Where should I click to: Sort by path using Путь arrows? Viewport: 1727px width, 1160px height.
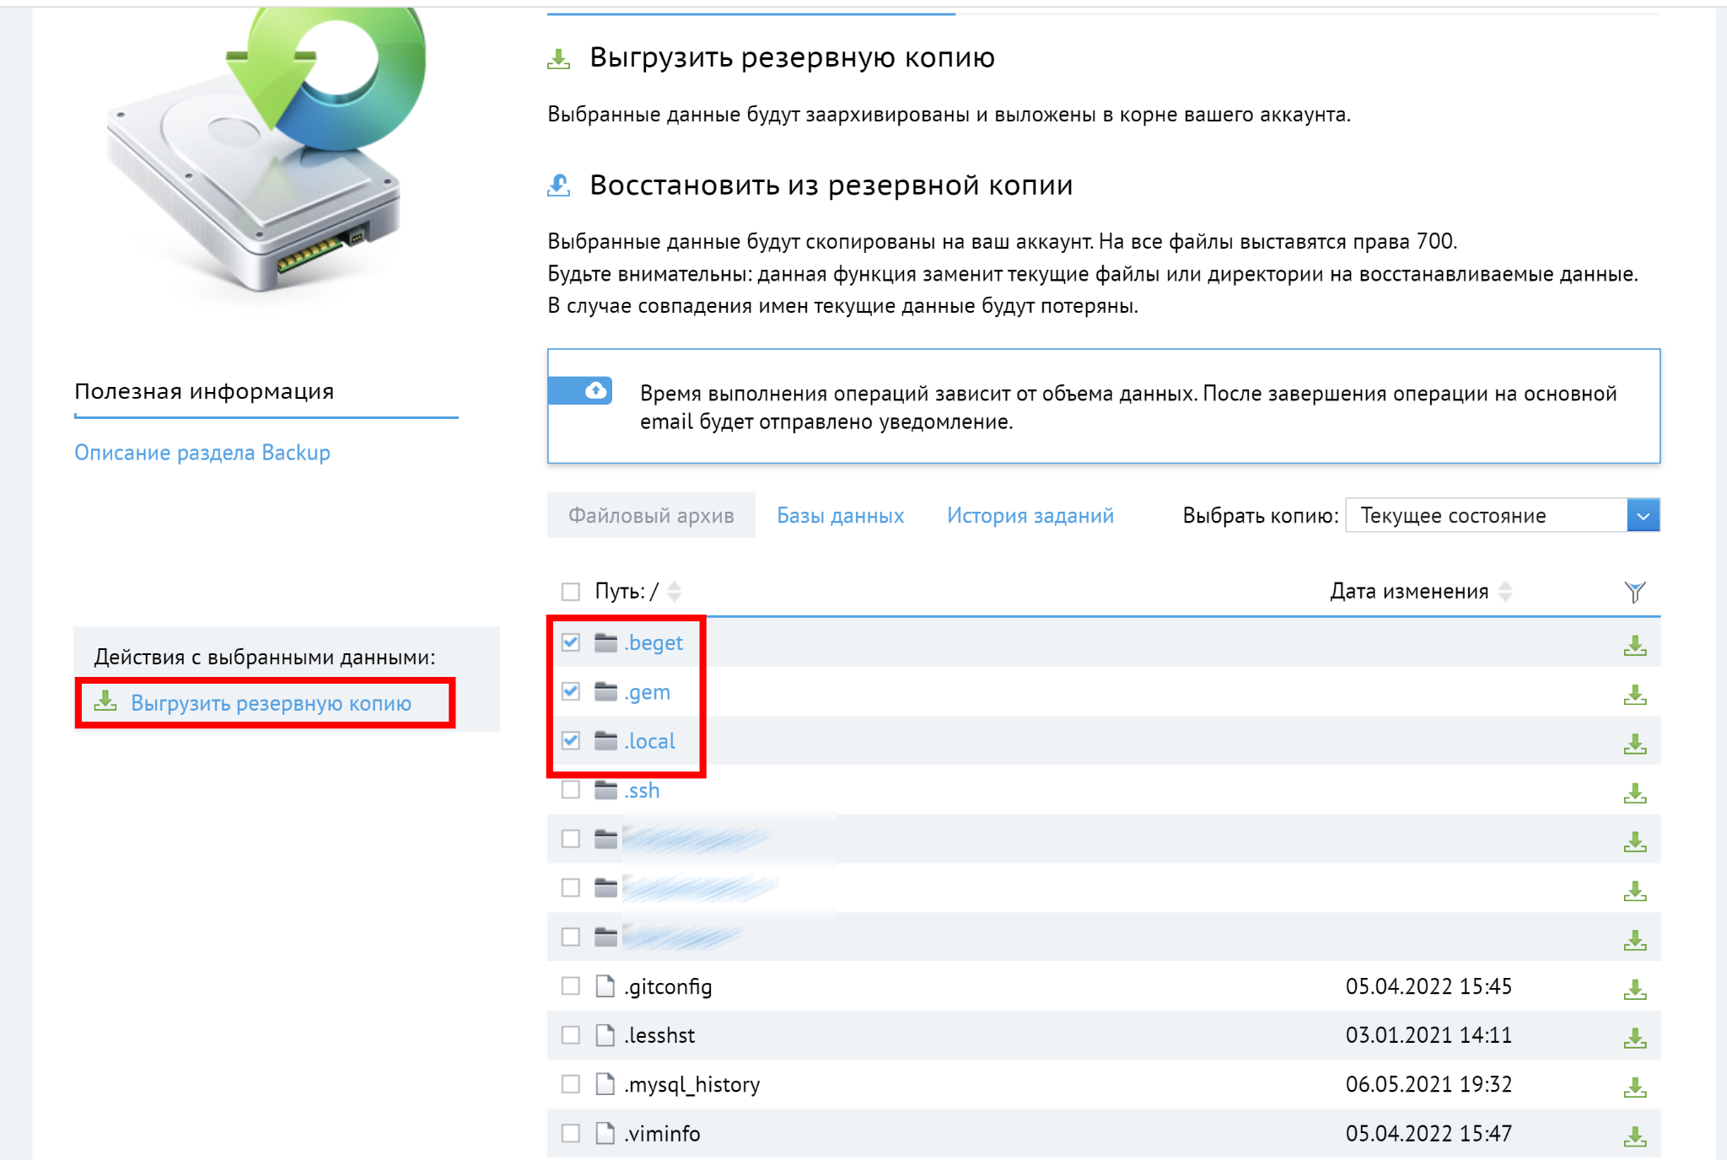click(x=674, y=592)
